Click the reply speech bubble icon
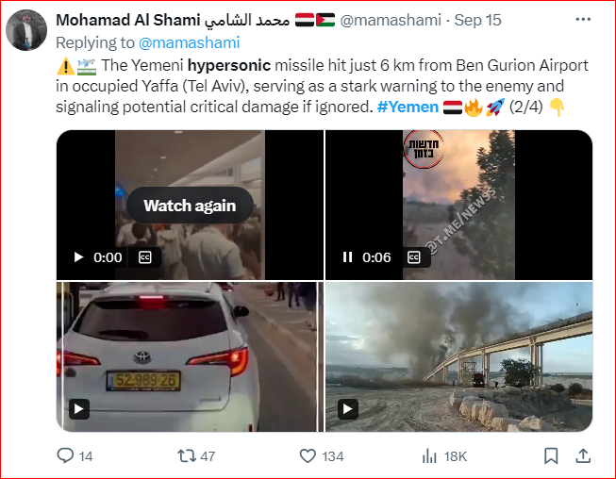Image resolution: width=616 pixels, height=479 pixels. pyautogui.click(x=65, y=455)
